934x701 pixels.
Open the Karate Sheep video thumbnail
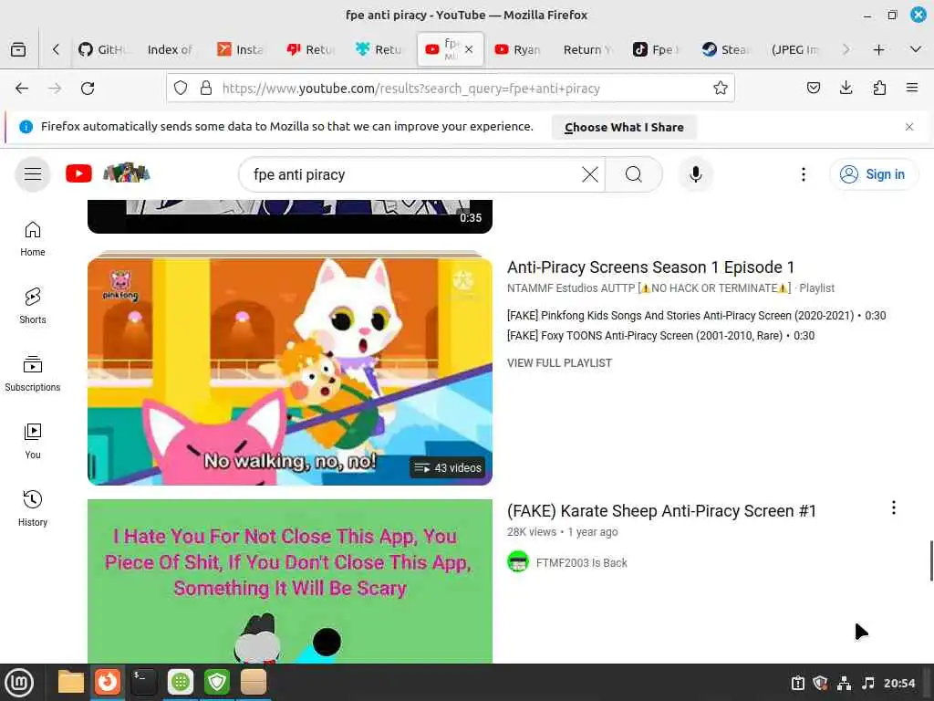290,581
